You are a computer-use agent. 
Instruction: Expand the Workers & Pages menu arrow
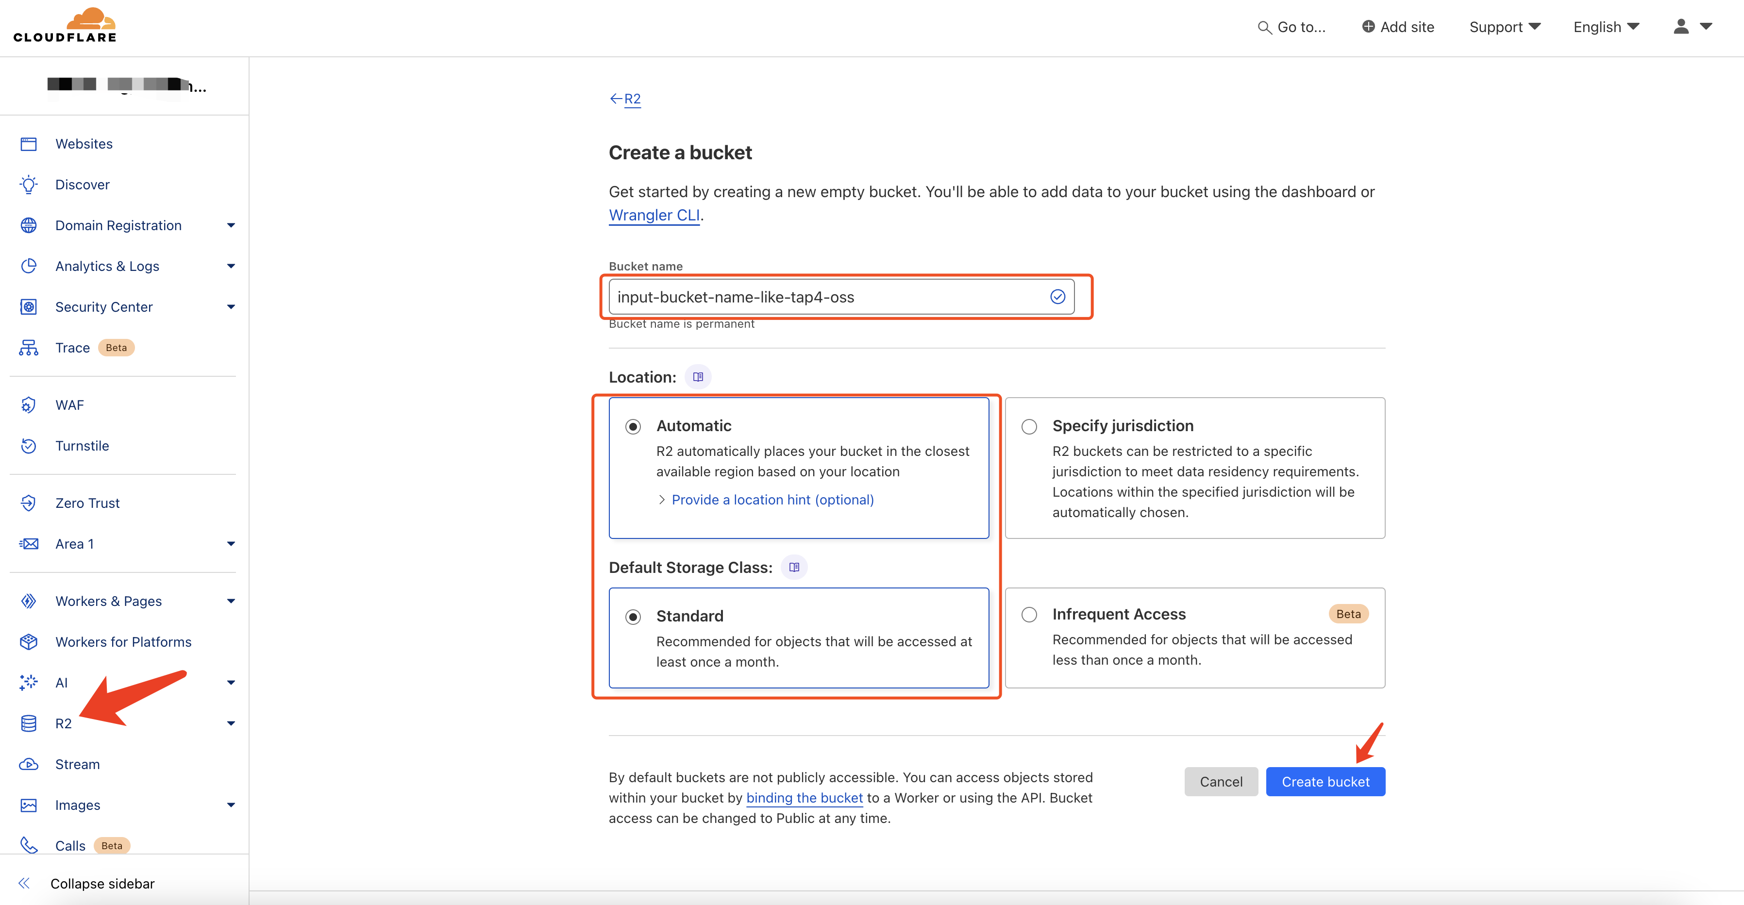231,601
